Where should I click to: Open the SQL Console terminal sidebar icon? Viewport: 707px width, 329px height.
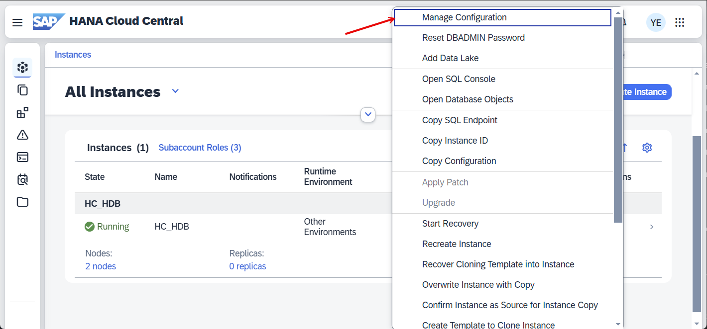(x=22, y=157)
